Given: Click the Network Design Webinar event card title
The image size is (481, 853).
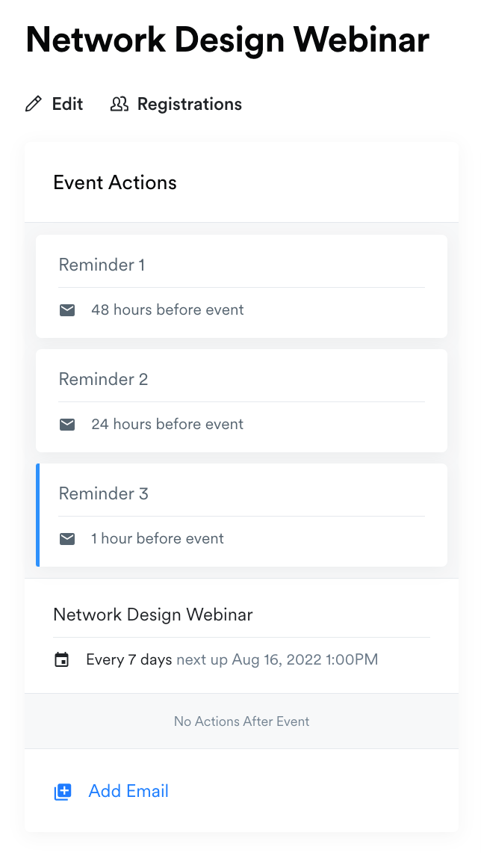Looking at the screenshot, I should (153, 615).
